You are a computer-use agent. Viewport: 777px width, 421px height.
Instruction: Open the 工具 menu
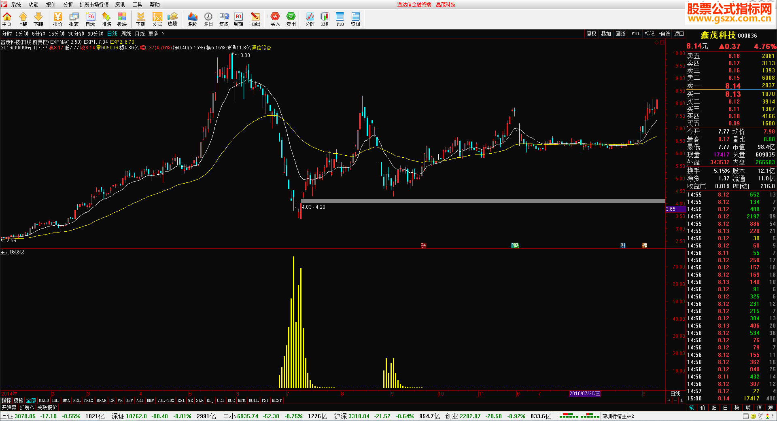tap(138, 4)
